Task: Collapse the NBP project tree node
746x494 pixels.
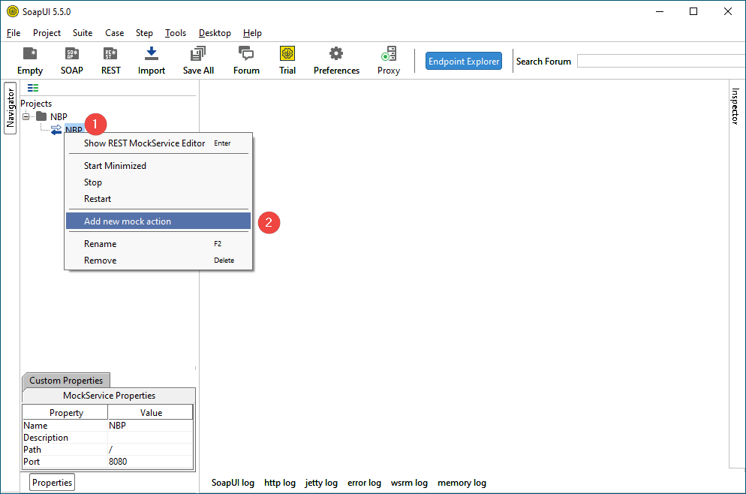Action: point(26,116)
